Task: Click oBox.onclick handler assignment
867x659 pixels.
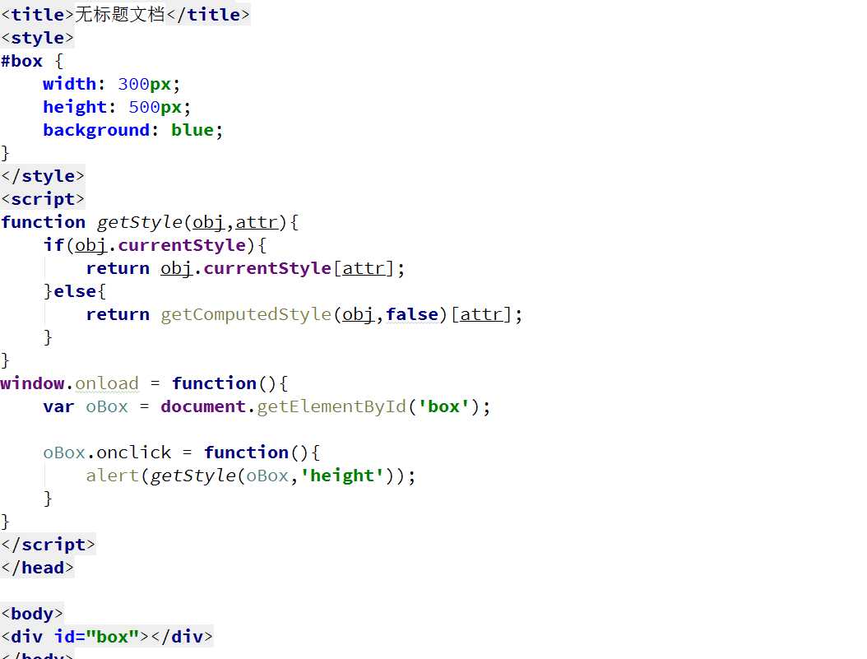Action: (x=107, y=452)
